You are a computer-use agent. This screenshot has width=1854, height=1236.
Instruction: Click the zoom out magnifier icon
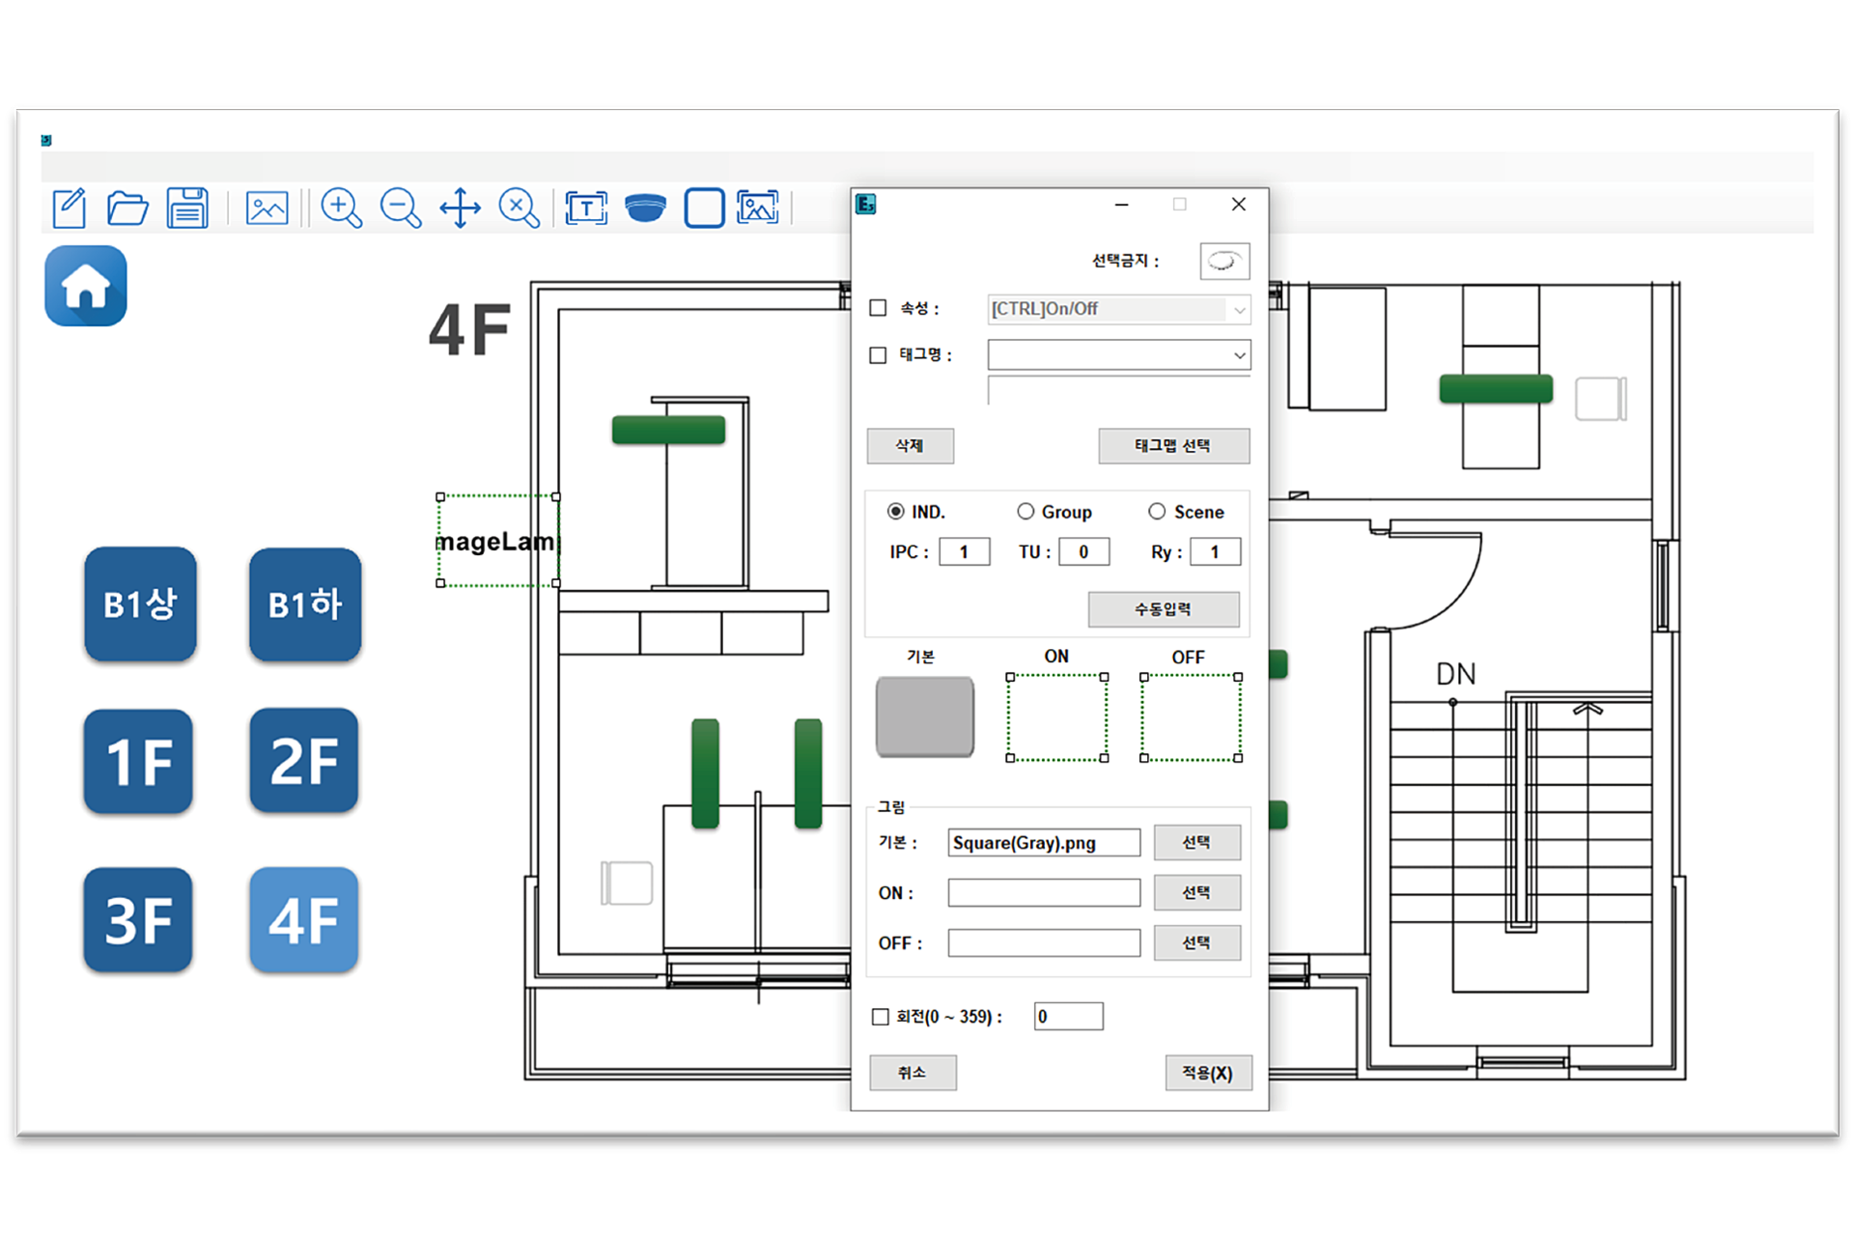click(x=401, y=208)
